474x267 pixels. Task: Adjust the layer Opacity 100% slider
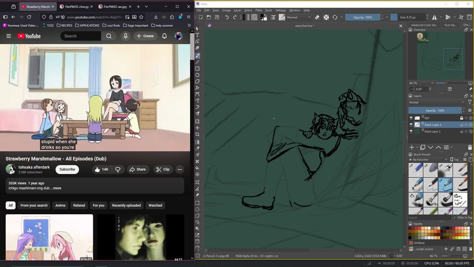tap(435, 110)
